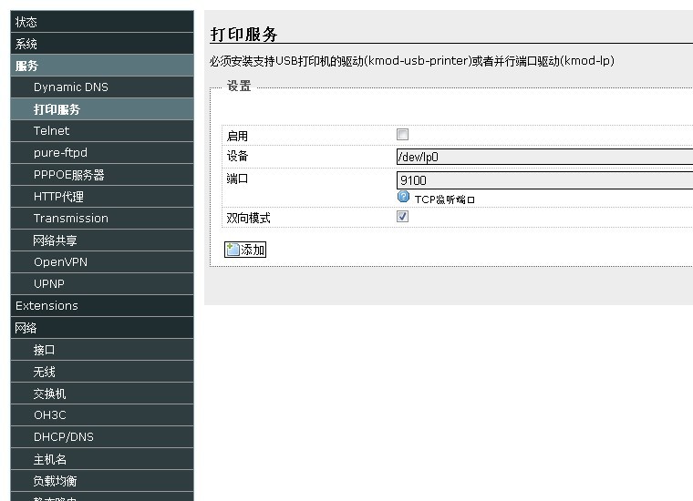Open the OH3C page
This screenshot has height=501, width=693.
(102, 415)
